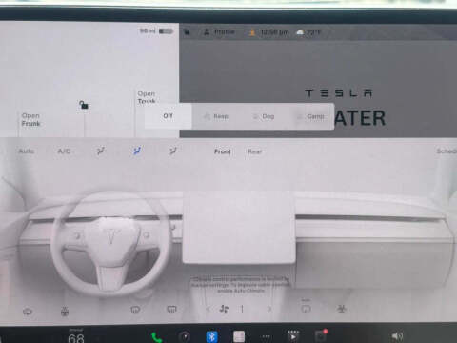The width and height of the screenshot is (457, 343).
Task: Select first airflow direction icon after A/C
Action: pyautogui.click(x=101, y=151)
